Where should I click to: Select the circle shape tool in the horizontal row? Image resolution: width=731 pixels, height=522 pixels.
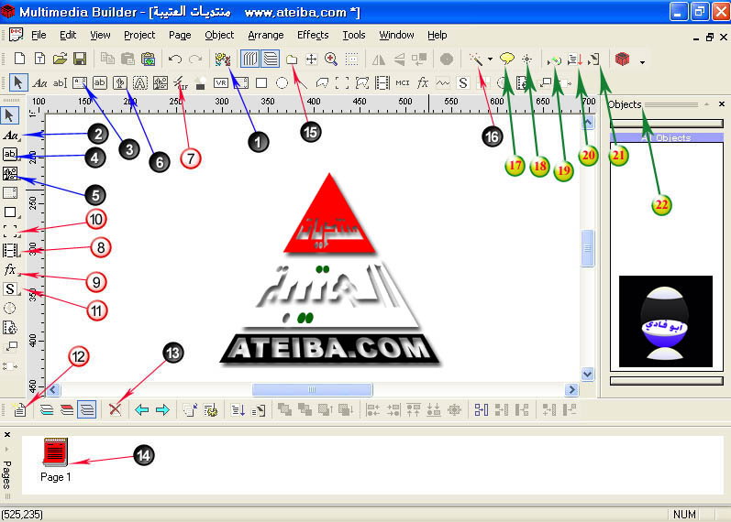pyautogui.click(x=282, y=83)
